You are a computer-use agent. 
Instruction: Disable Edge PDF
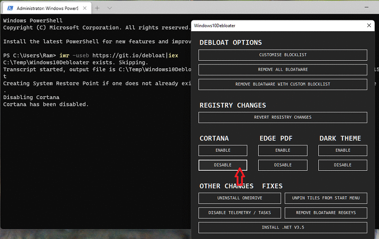tap(282, 165)
